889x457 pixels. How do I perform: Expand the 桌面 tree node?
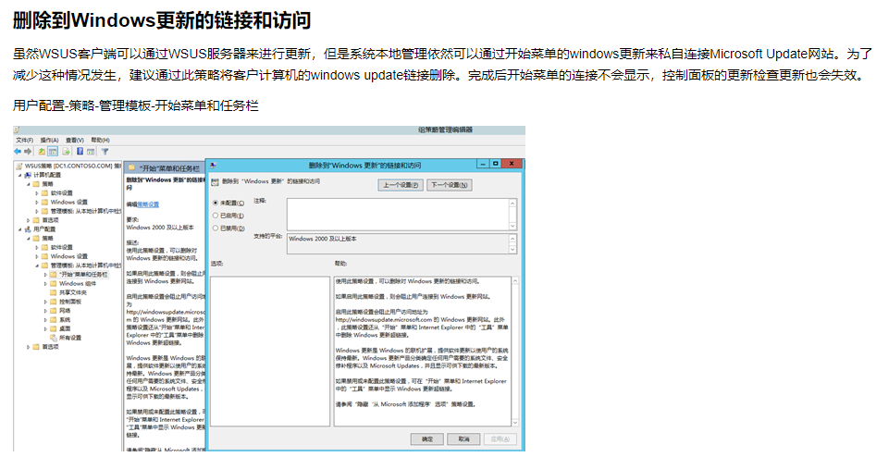[46, 328]
